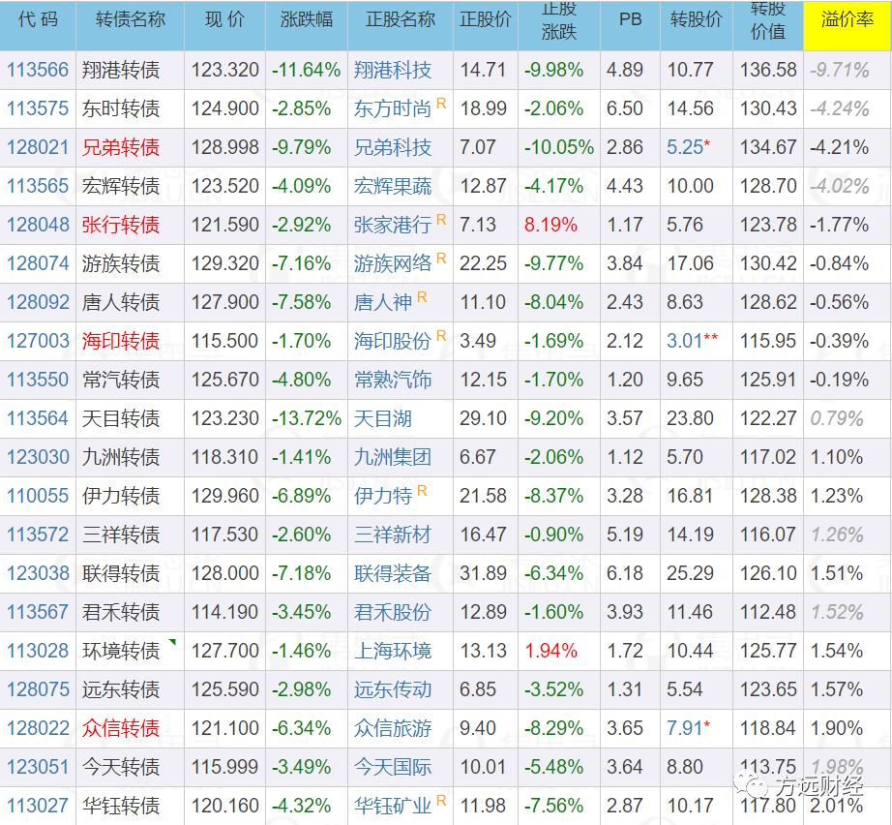Click the 5.25* conversion price
The width and height of the screenshot is (892, 825).
pyautogui.click(x=688, y=147)
